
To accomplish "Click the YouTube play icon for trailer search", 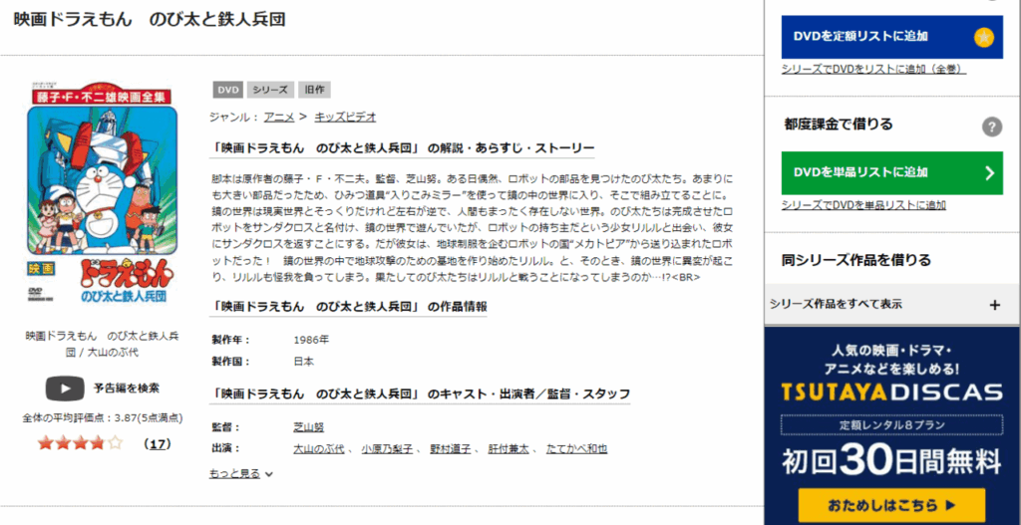I will coord(65,388).
